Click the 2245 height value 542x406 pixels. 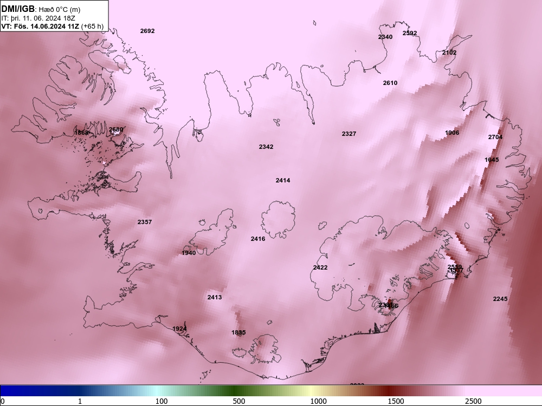point(500,299)
